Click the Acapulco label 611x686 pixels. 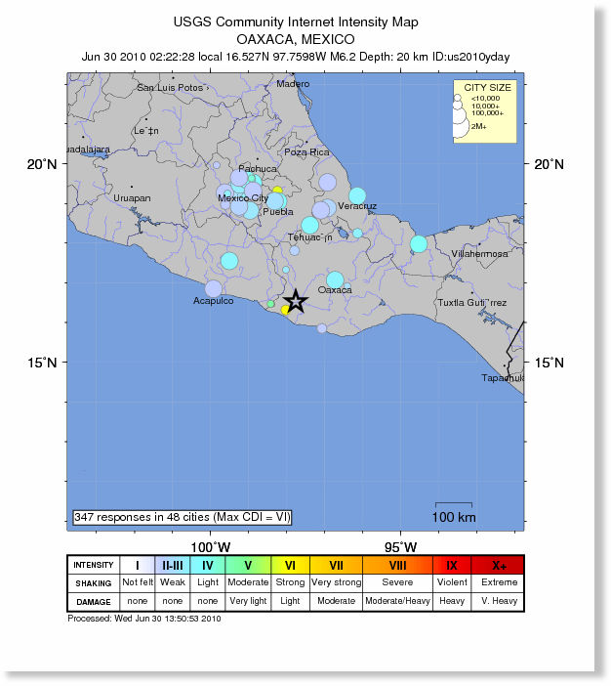tap(214, 301)
